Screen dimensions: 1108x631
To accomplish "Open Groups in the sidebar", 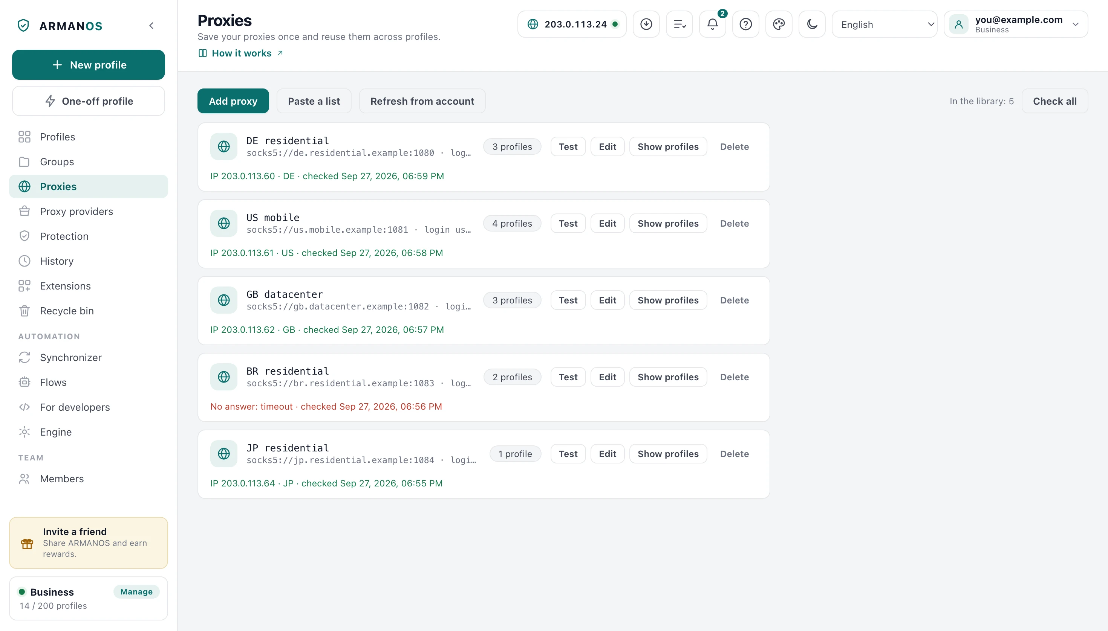I will coord(89,162).
